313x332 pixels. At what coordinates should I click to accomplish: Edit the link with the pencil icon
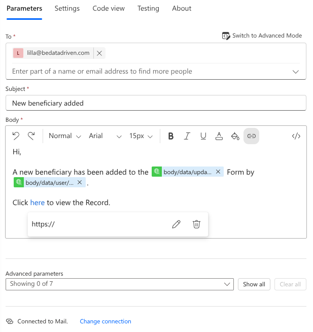coord(177,224)
